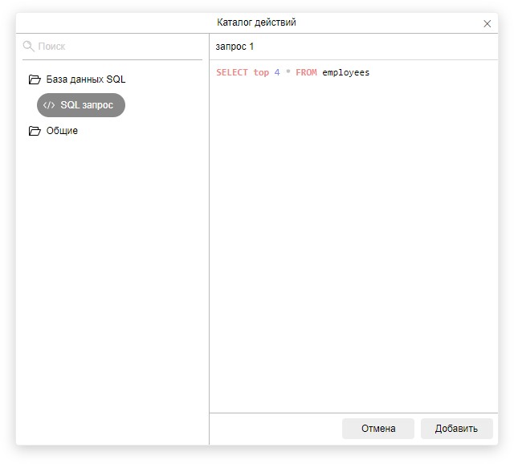This screenshot has width=514, height=464.
Task: Collapse the База данных SQL category
Action: pyautogui.click(x=85, y=79)
